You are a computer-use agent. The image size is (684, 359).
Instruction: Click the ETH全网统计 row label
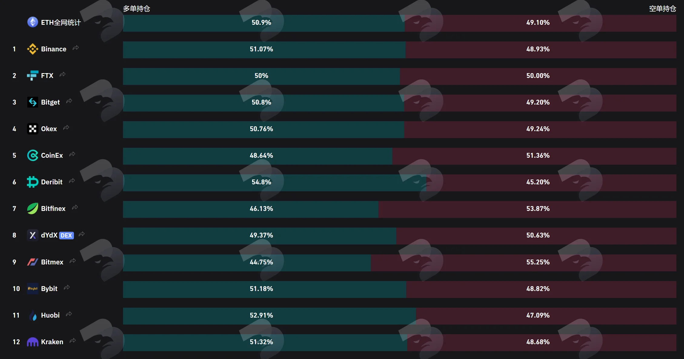pyautogui.click(x=61, y=23)
